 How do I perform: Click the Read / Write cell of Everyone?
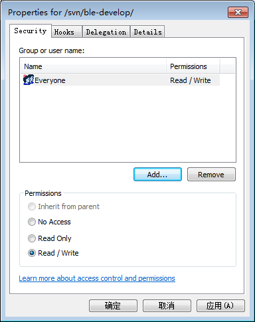[191, 80]
